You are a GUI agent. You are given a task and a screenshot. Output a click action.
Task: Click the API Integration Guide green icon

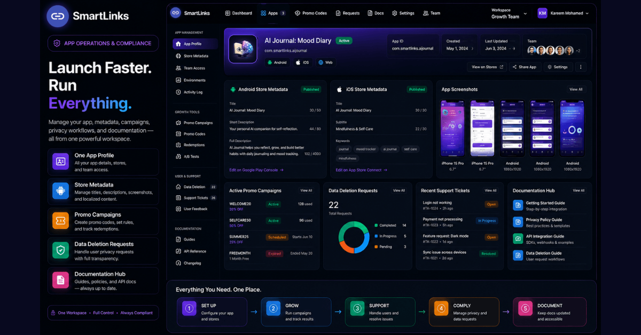[x=518, y=239]
